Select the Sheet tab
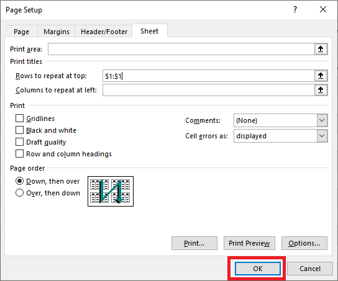338x281 pixels. (149, 31)
